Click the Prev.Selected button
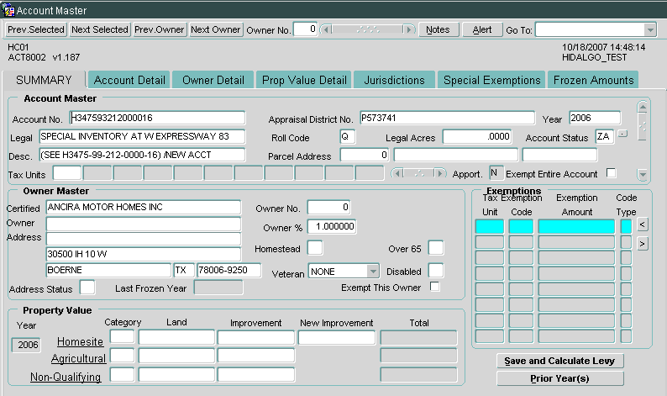Screen dimensions: 667x396 (36, 29)
